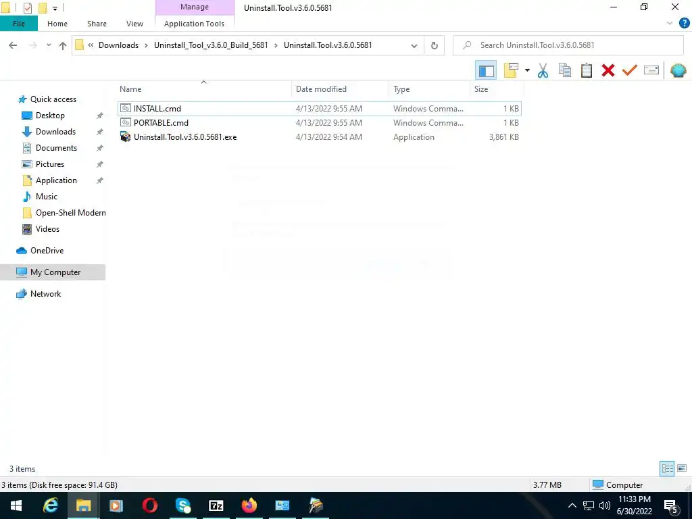The width and height of the screenshot is (692, 519).
Task: Click the red X Delete icon
Action: coord(608,70)
